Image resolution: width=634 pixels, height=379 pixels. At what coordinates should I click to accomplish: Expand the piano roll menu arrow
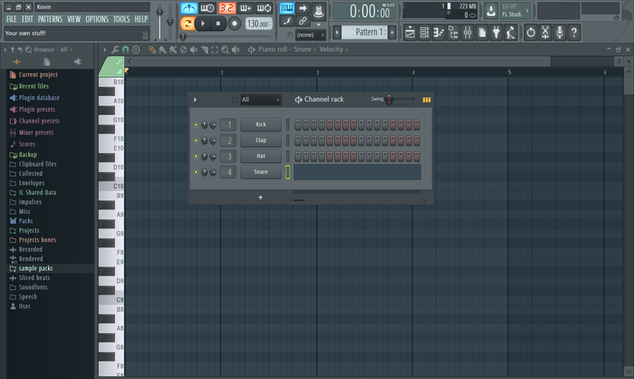pyautogui.click(x=105, y=50)
